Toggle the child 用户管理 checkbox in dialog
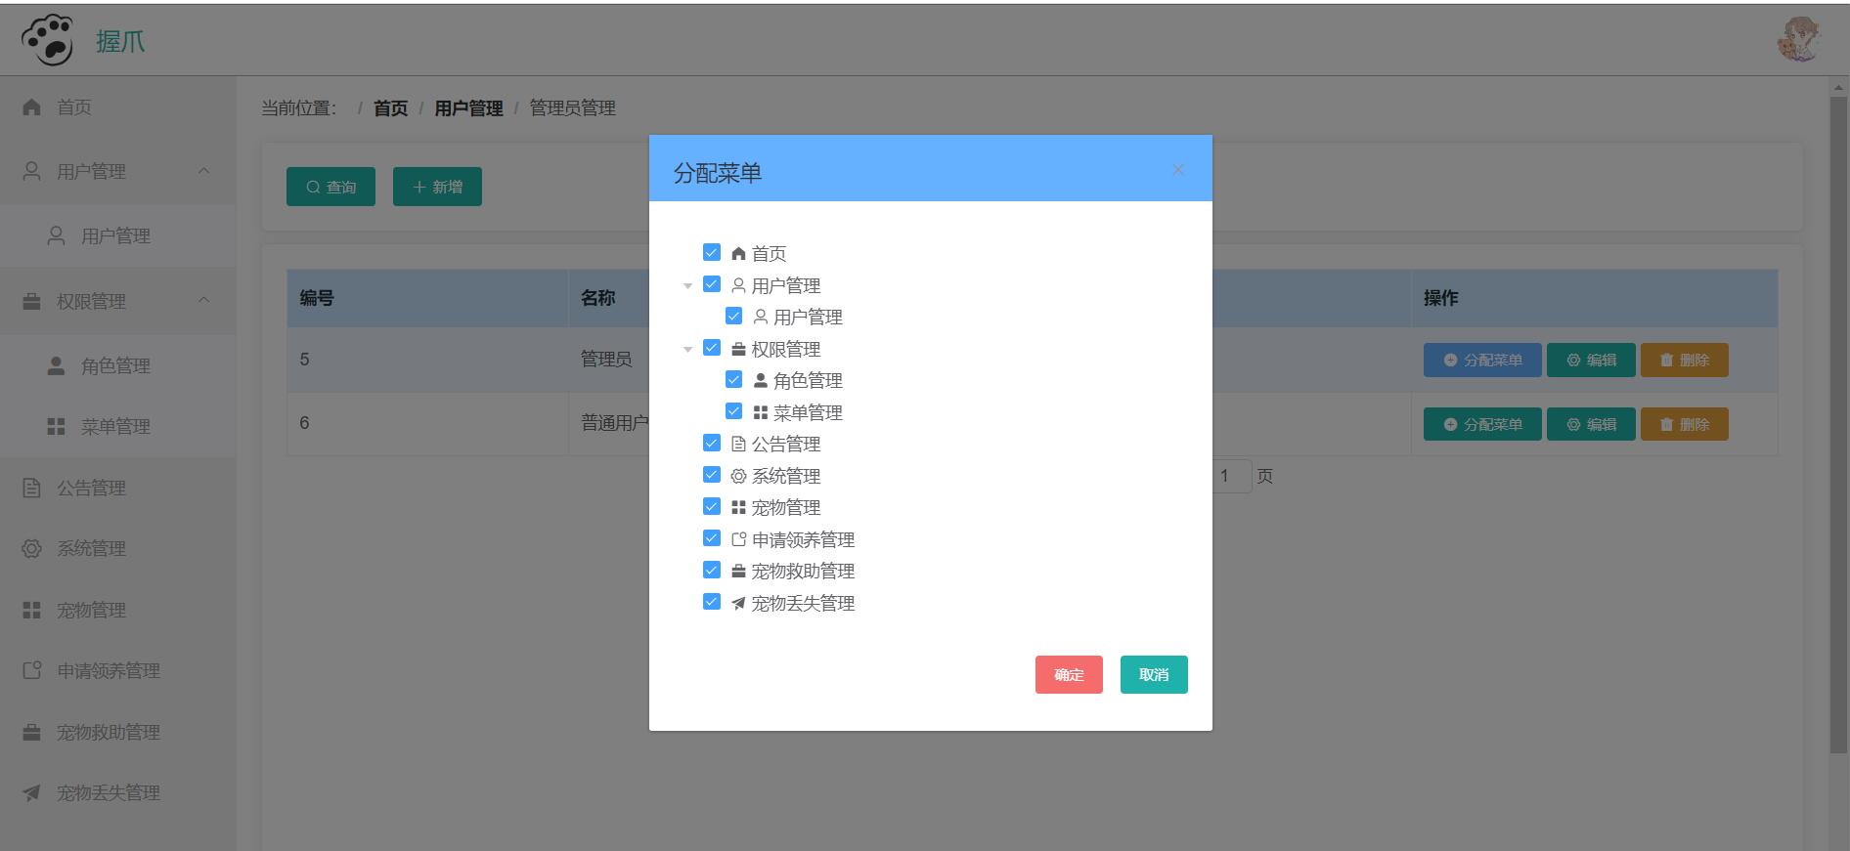 point(733,316)
